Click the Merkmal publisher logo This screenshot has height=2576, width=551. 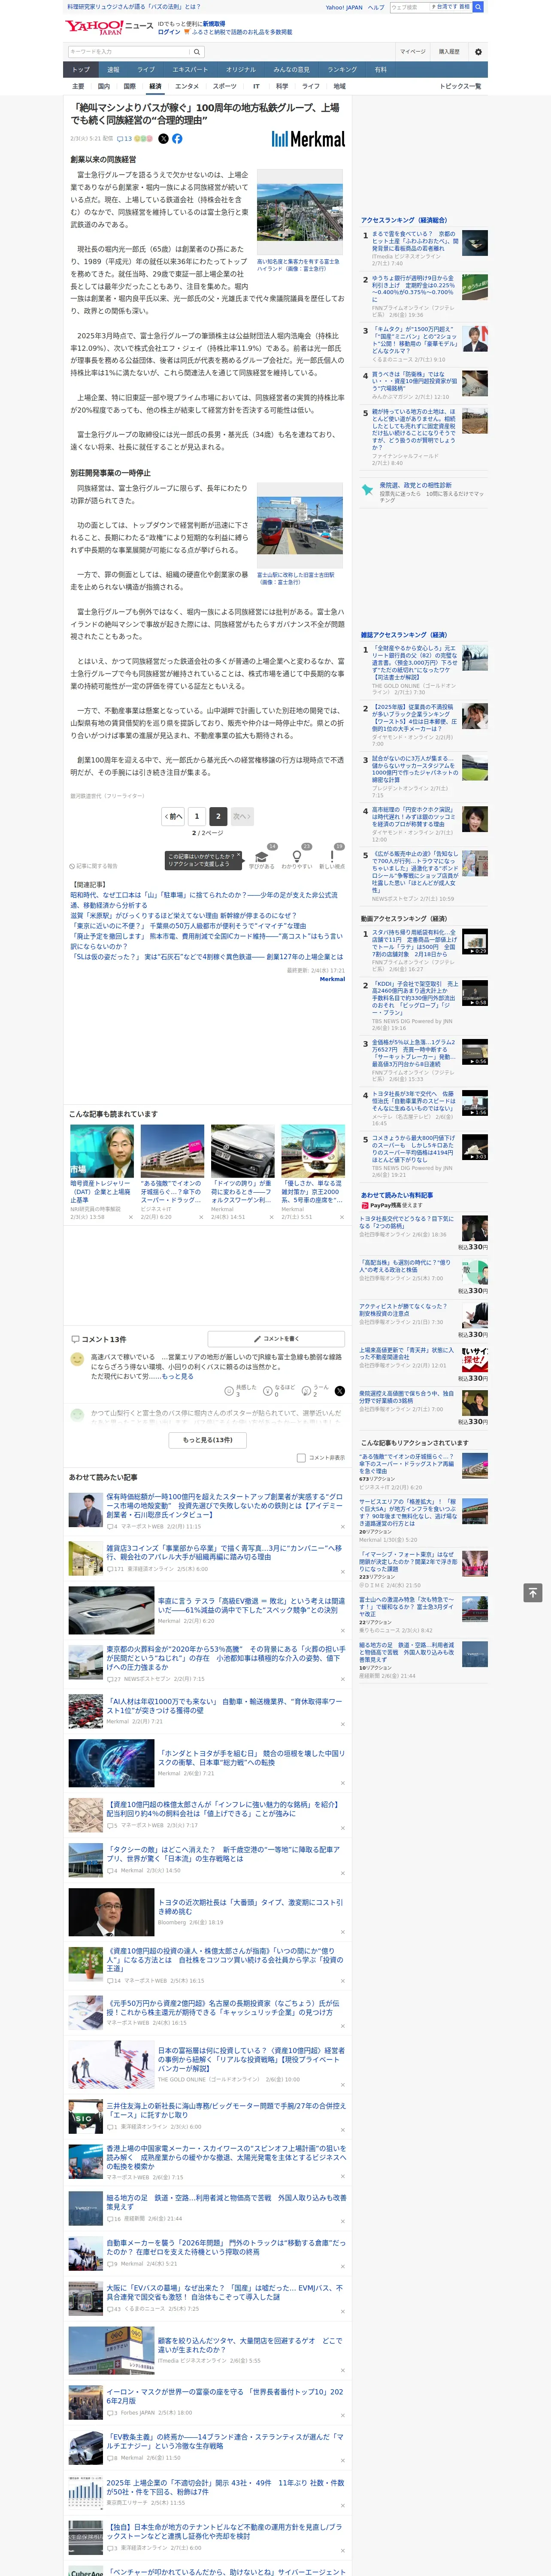308,139
